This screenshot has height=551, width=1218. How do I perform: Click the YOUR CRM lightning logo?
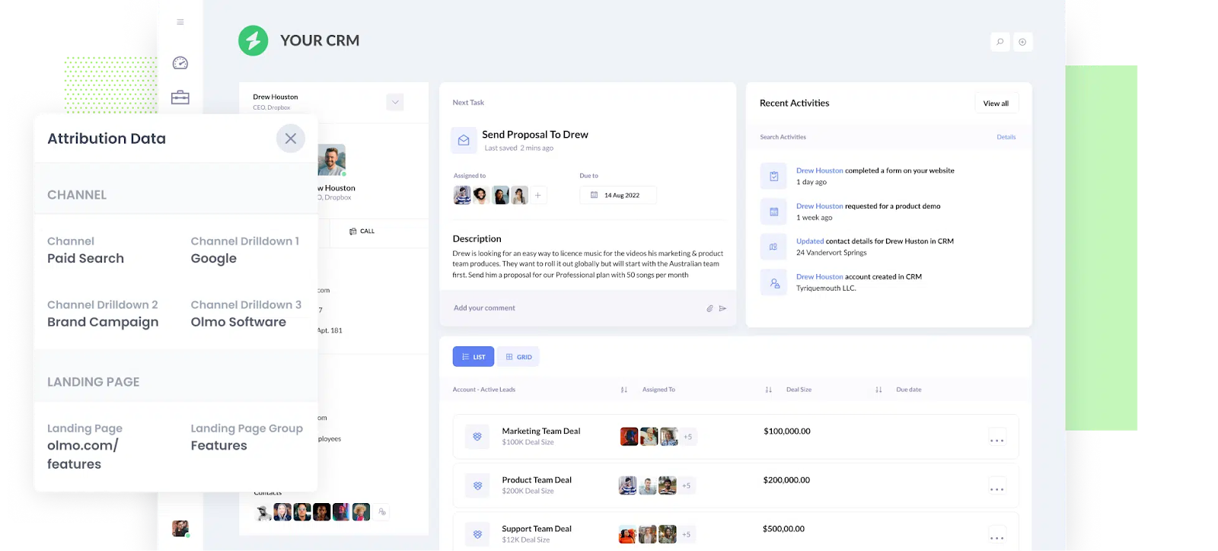[253, 40]
